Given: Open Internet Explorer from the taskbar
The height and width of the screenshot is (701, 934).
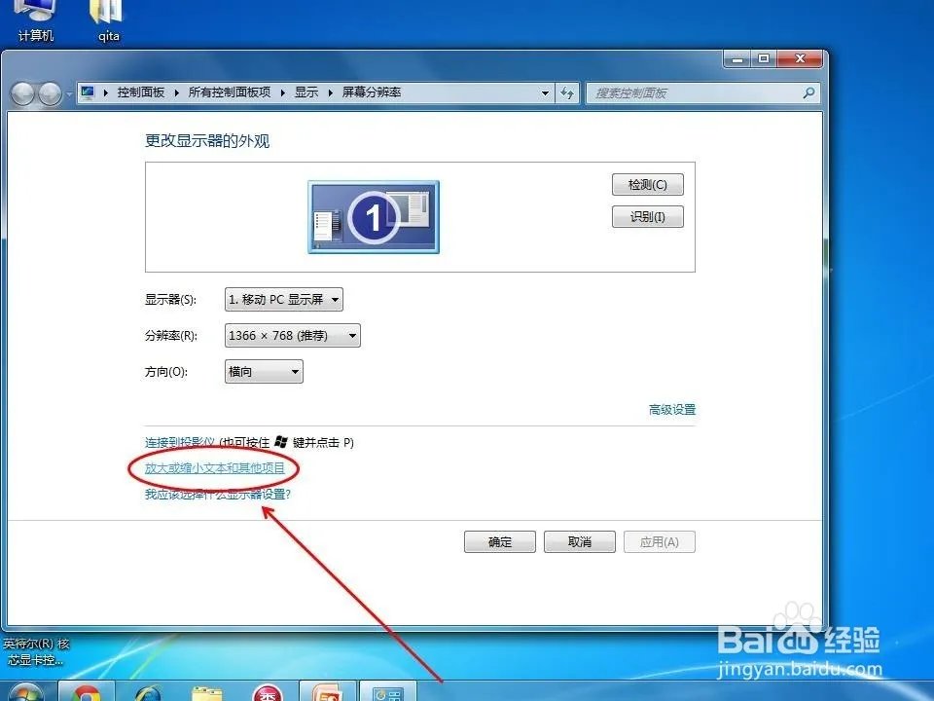Looking at the screenshot, I should (x=151, y=693).
